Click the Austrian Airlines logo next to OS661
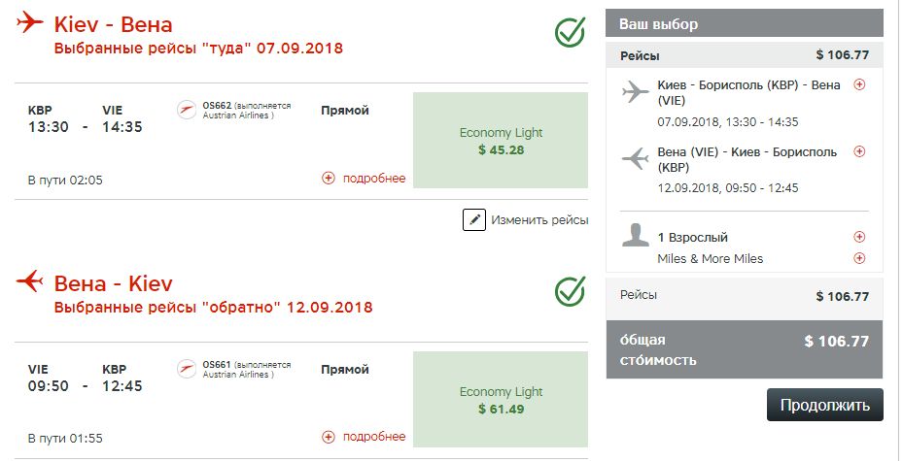Image resolution: width=903 pixels, height=461 pixels. coord(187,370)
